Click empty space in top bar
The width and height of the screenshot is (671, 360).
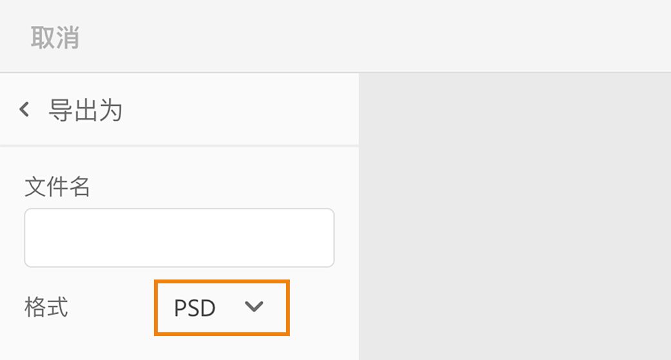point(386,36)
